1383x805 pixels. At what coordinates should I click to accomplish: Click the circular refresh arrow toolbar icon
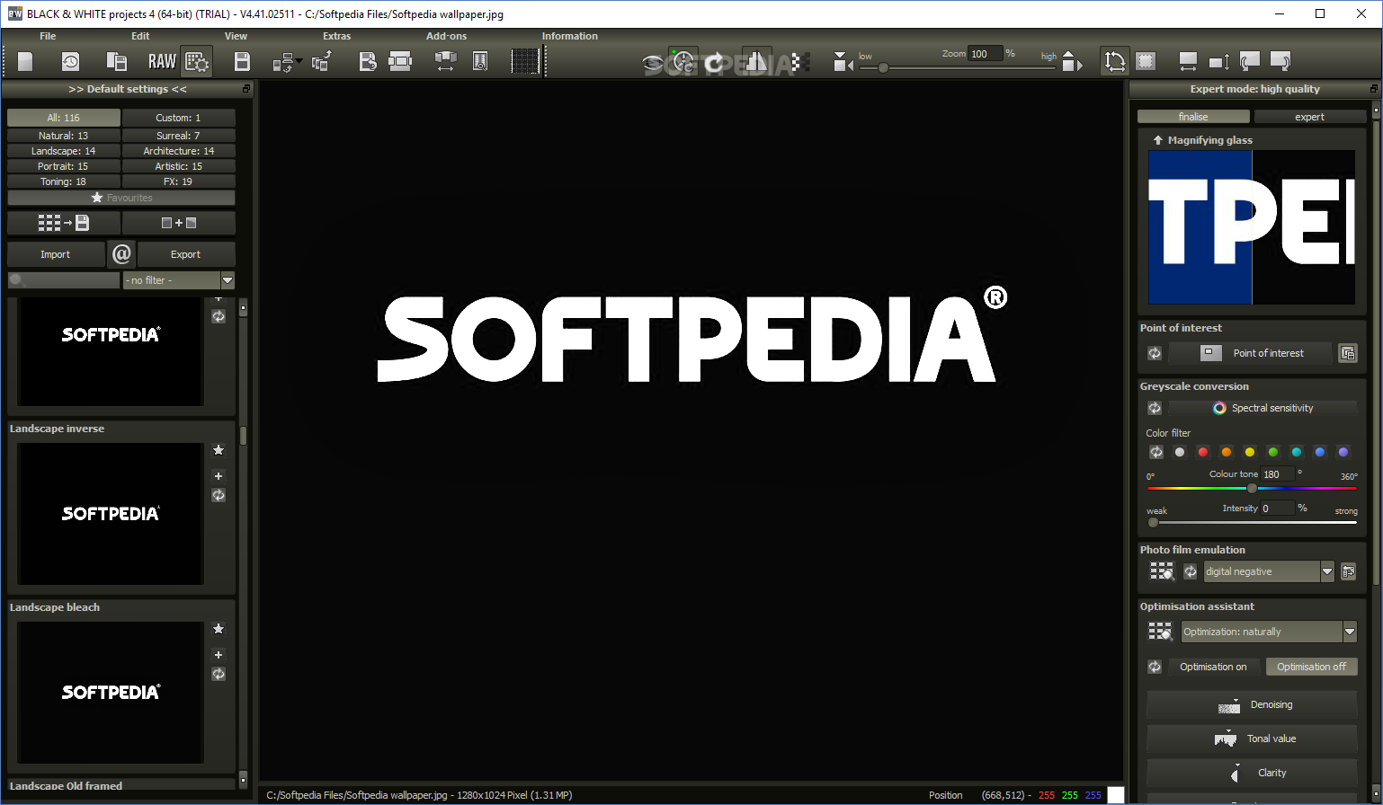[x=715, y=62]
